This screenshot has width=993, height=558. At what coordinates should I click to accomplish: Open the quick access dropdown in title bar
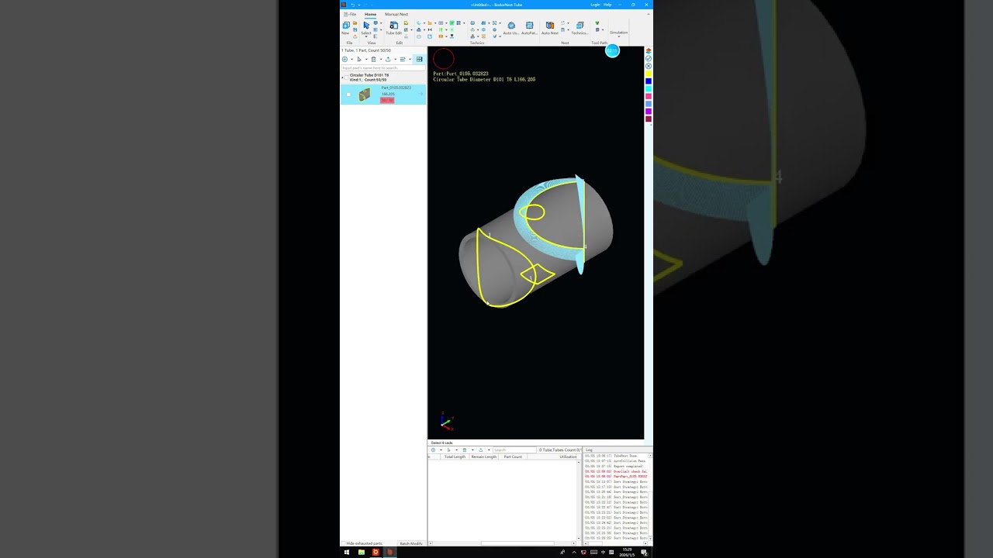tap(359, 5)
